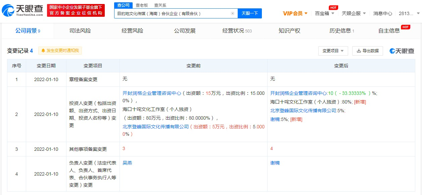Expand the 天眼企服 menu
Image resolution: width=422 pixels, height=195 pixels.
point(354,13)
